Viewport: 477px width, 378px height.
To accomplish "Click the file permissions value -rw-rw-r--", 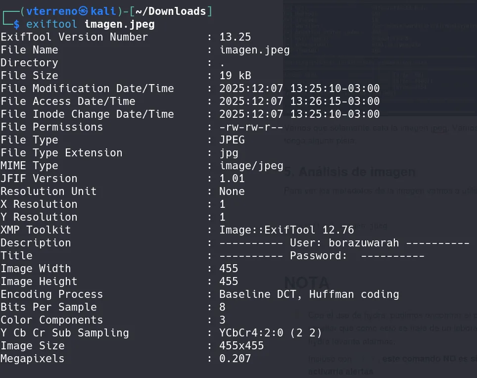I will click(x=251, y=127).
